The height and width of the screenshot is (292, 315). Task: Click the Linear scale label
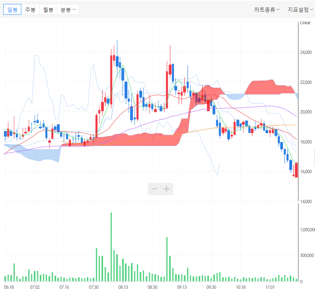pyautogui.click(x=305, y=23)
